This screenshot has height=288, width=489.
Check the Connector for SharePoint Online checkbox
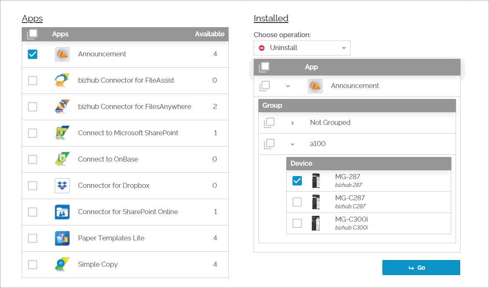point(33,212)
